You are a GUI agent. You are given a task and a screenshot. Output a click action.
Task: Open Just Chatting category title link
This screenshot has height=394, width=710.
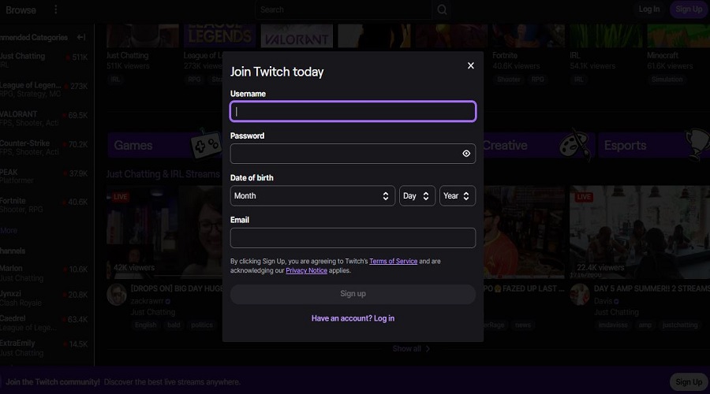pyautogui.click(x=127, y=56)
